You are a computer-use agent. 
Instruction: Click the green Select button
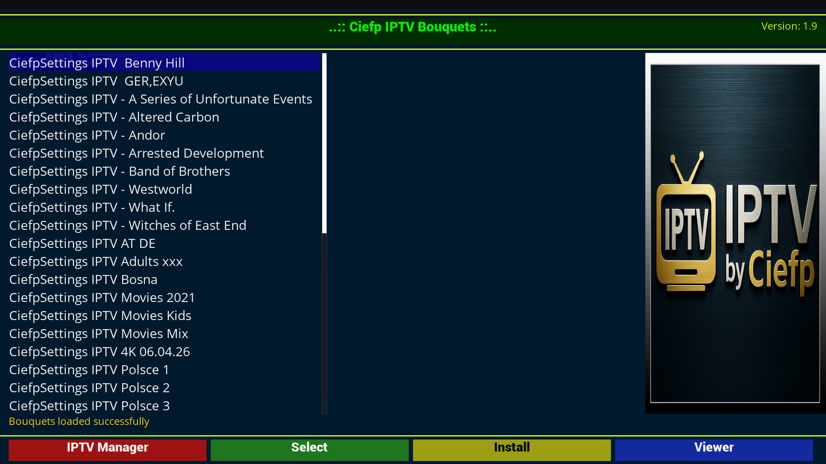pos(310,449)
